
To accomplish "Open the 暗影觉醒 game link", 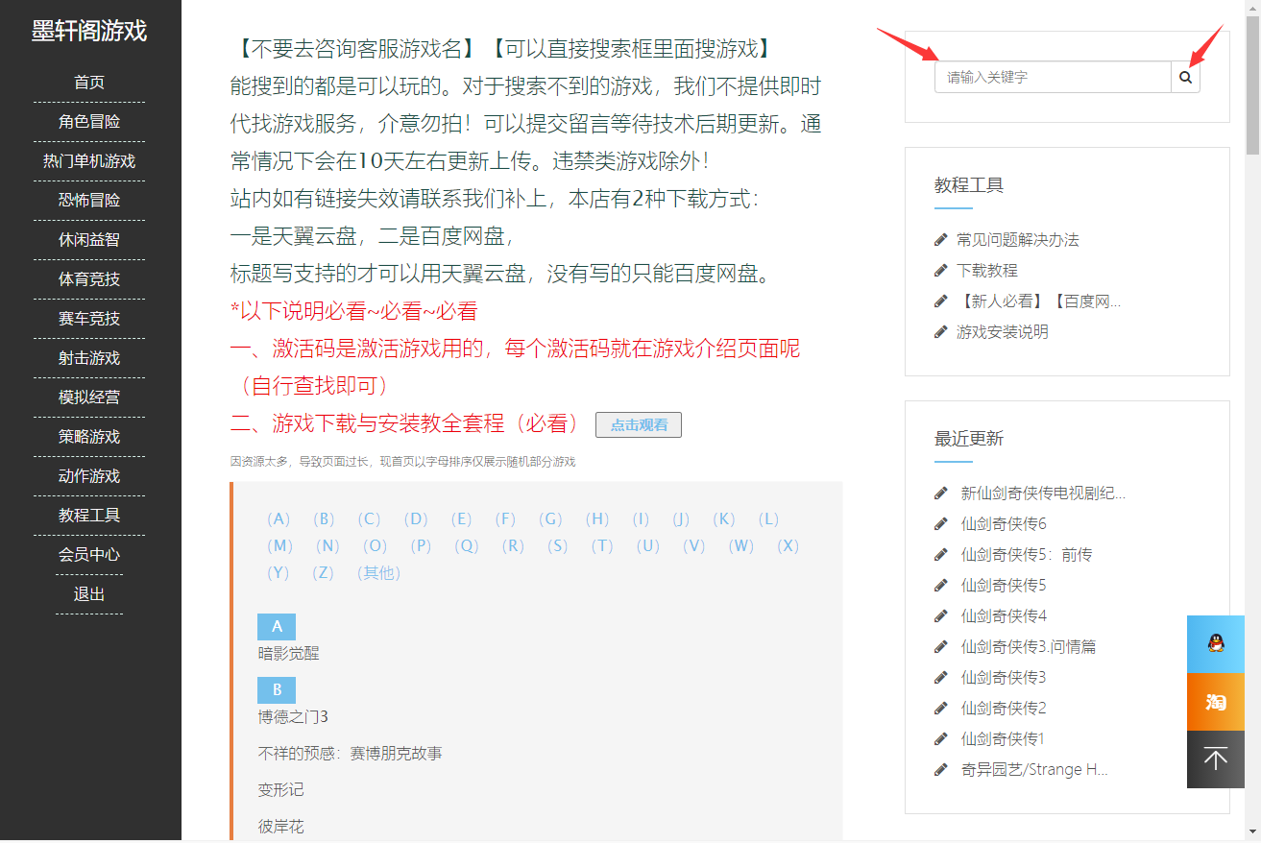I will 288,654.
